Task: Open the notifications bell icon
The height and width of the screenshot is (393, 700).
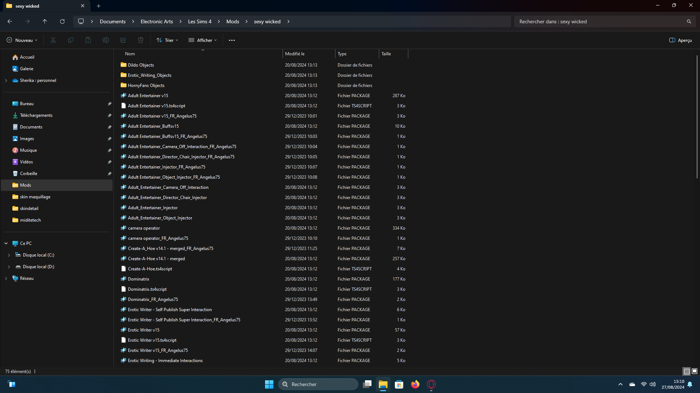Action: point(690,384)
